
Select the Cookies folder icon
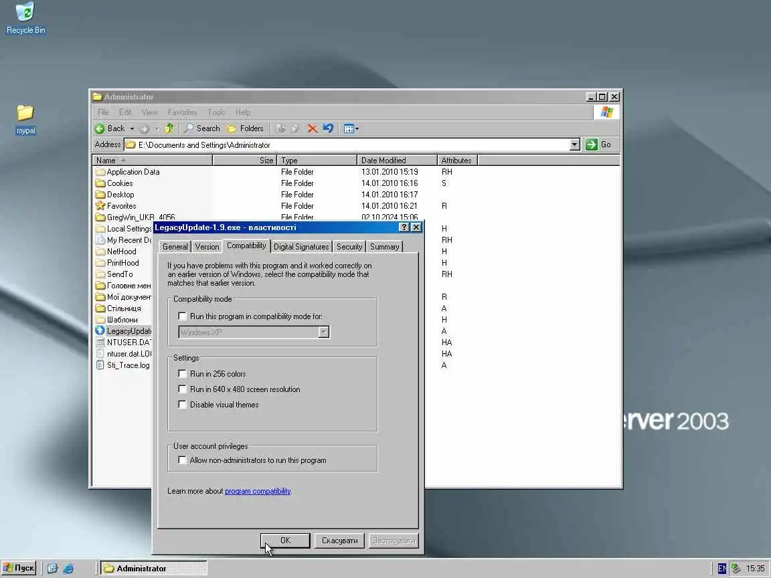coord(100,183)
